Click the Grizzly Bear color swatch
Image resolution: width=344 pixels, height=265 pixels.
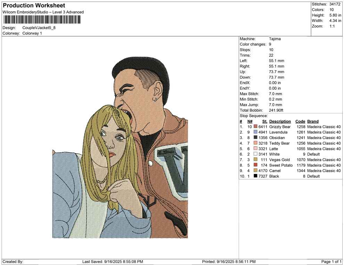click(255, 127)
